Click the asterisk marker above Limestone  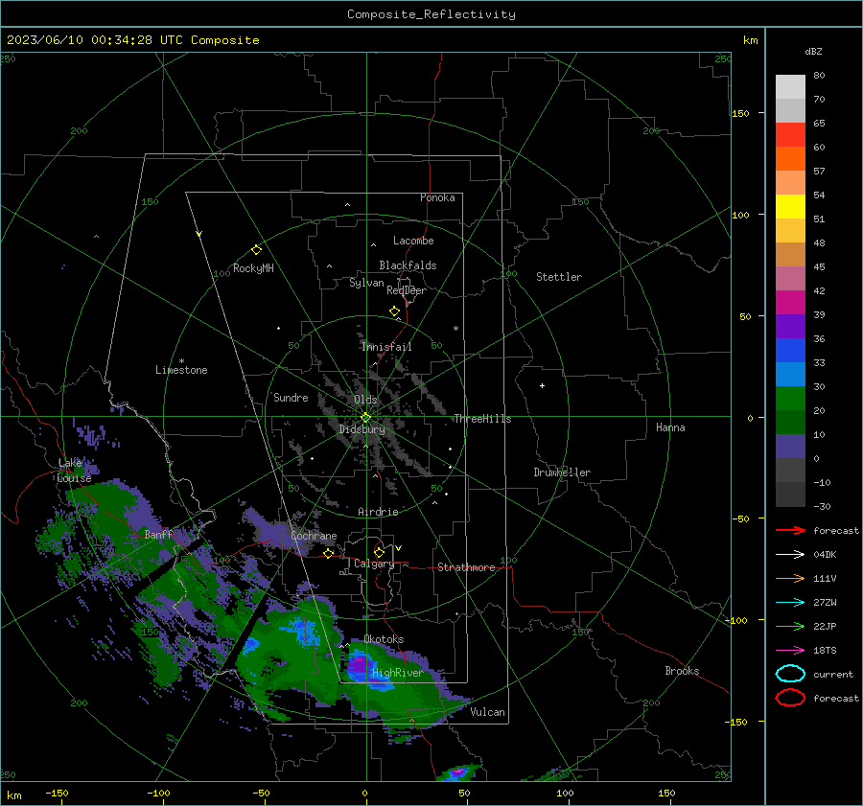(181, 361)
